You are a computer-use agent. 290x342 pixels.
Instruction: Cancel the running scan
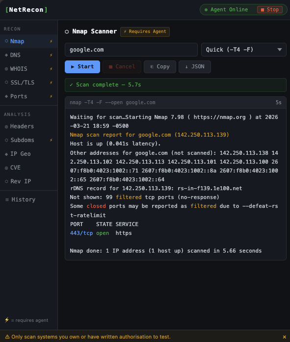point(122,67)
